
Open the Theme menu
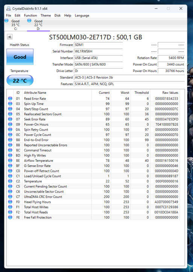tap(46, 15)
